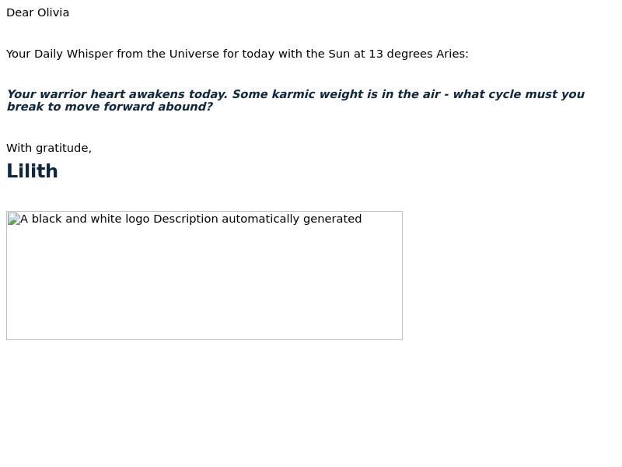Click the word 'Olivia' in the greeting
The image size is (622, 467).
tap(54, 12)
